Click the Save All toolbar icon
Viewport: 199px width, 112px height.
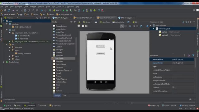click(5, 10)
